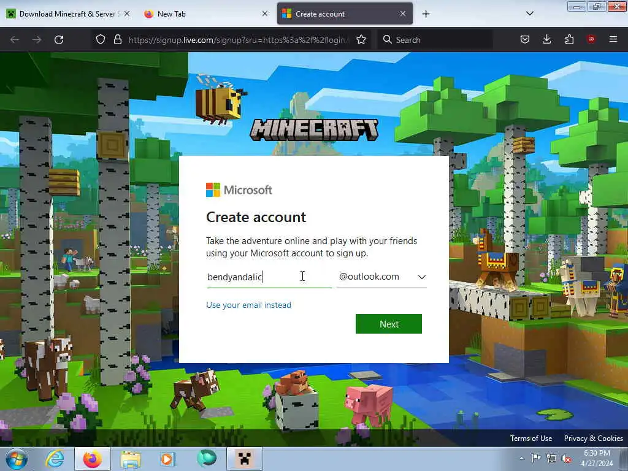This screenshot has width=628, height=471.
Task: Open the green globe taskbar application
Action: (206, 458)
